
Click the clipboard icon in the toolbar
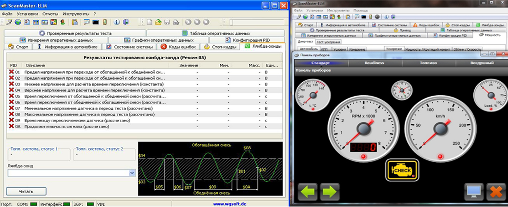click(x=75, y=22)
